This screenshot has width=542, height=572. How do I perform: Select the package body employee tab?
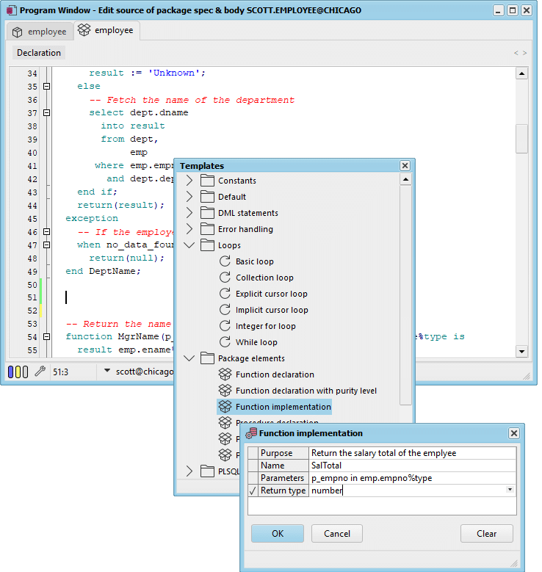(x=107, y=30)
